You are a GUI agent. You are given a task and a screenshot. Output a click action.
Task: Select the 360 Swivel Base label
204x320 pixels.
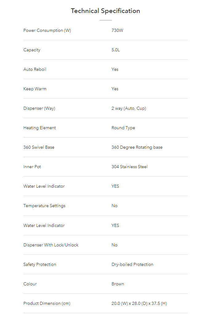(x=39, y=147)
